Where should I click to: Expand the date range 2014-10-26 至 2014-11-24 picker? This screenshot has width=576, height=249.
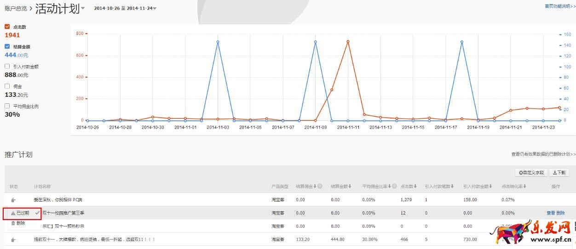[x=155, y=9]
